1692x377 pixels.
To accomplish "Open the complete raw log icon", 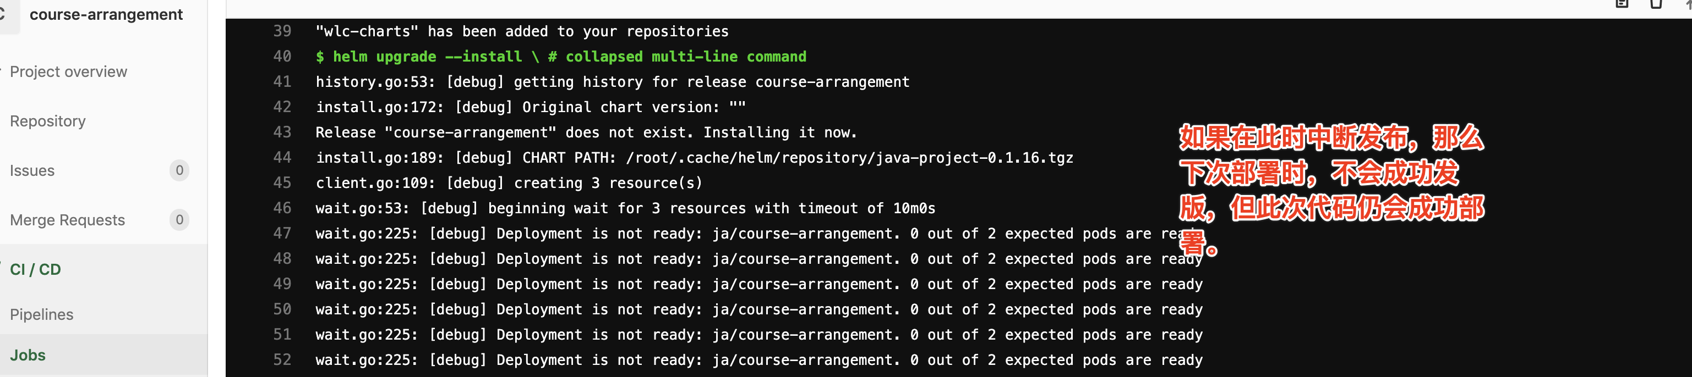I will [1622, 3].
